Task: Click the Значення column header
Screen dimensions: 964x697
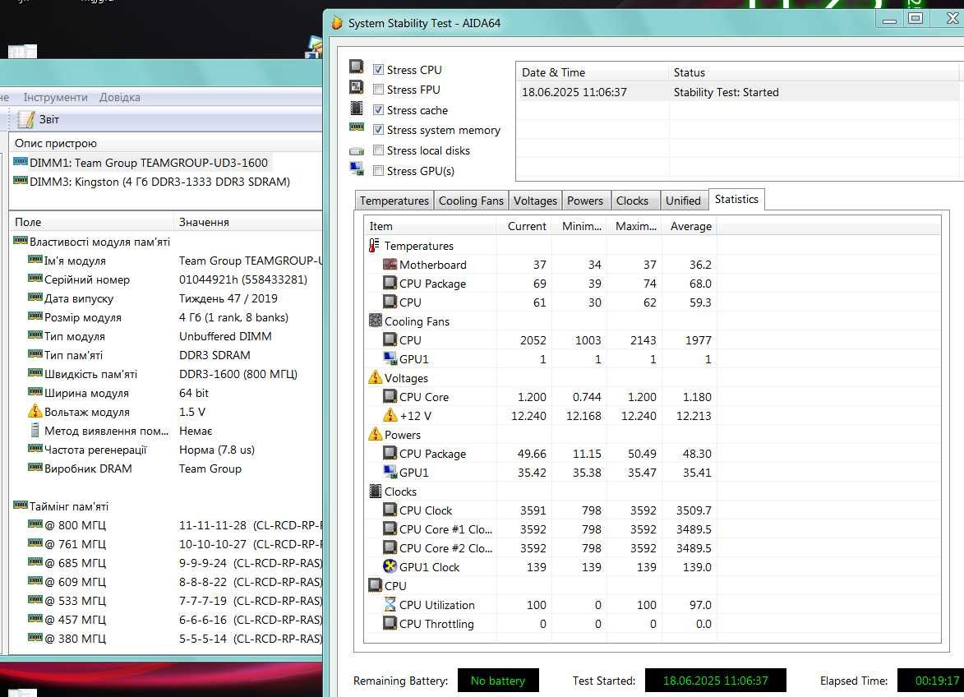Action: 248,222
